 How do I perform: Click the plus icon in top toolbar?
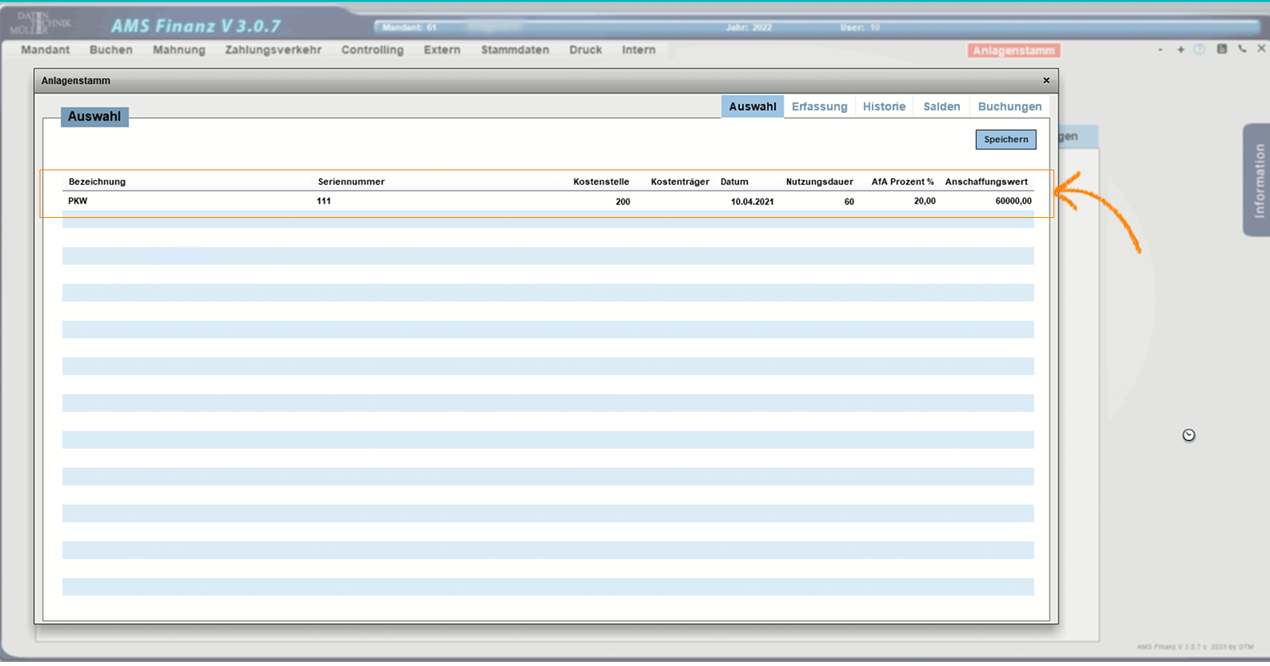(x=1180, y=49)
